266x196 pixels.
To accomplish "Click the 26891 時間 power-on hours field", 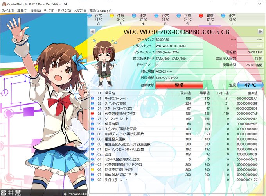I will pyautogui.click(x=250, y=65).
